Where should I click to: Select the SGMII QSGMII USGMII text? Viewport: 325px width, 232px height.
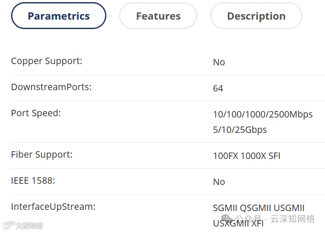click(259, 208)
